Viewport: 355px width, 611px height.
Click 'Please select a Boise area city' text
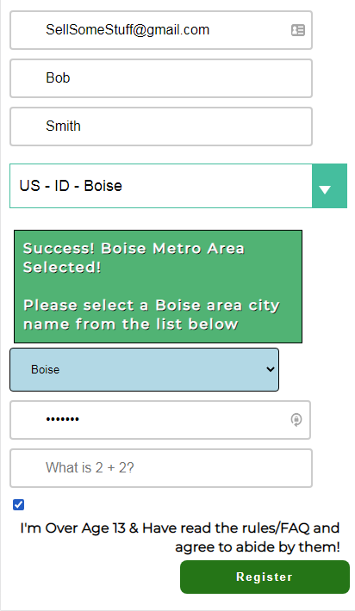[152, 305]
